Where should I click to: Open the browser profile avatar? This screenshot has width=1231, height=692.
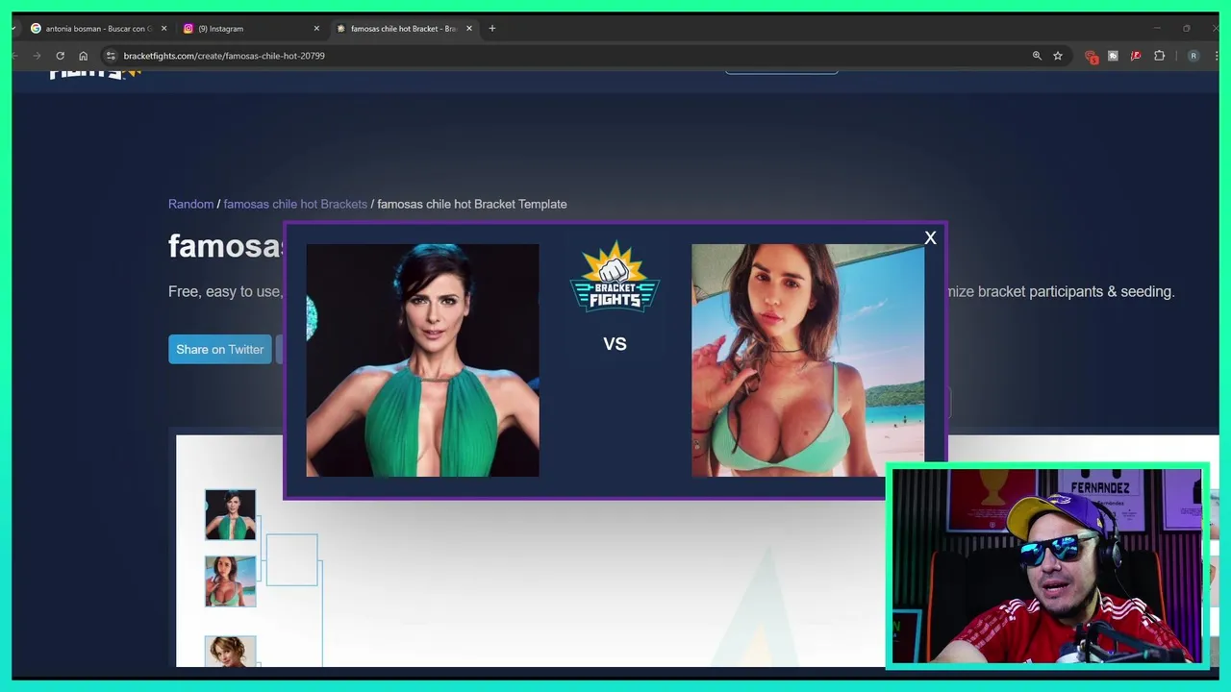(1193, 56)
